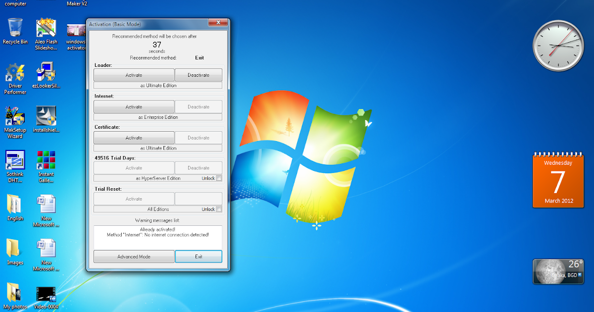Click the 37 seconds countdown number

point(157,45)
